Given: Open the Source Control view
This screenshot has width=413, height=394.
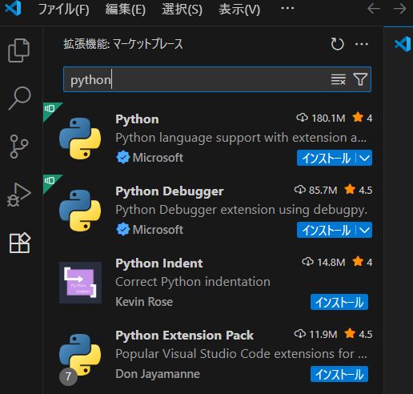Looking at the screenshot, I should coord(19,147).
